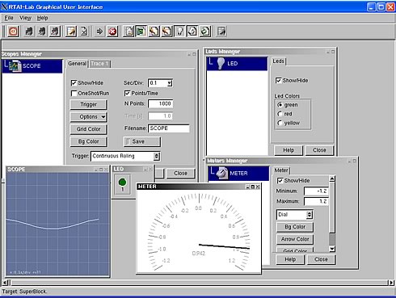Image resolution: width=396 pixels, height=298 pixels.
Task: Click the Close button in Leds Manager
Action: [x=319, y=150]
